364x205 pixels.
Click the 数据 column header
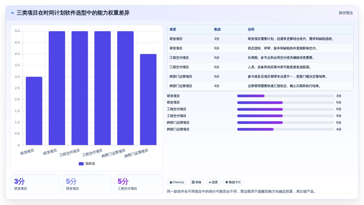coord(217,30)
